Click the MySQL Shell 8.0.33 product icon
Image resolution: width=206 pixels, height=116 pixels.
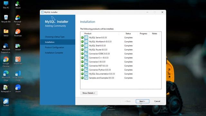[x=86, y=45]
